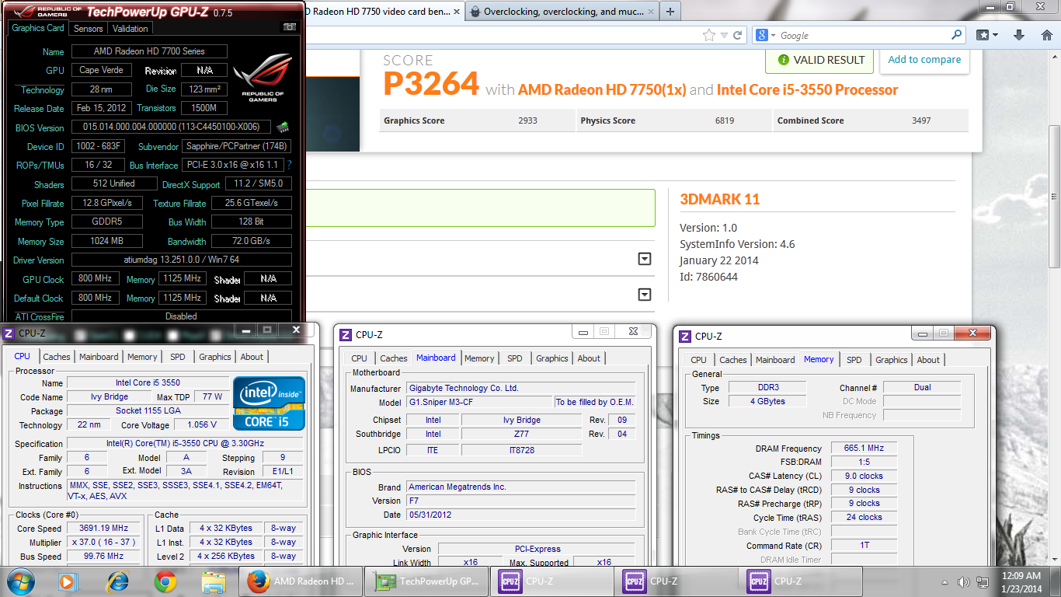
Task: Click the Driver Version value atiumdag 13.251.0.0
Action: pyautogui.click(x=182, y=260)
